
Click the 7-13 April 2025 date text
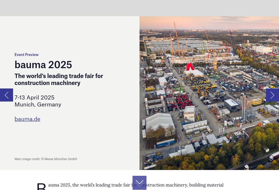pos(34,97)
